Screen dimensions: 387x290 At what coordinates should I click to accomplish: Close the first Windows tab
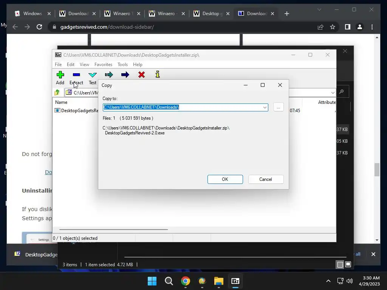(49, 14)
